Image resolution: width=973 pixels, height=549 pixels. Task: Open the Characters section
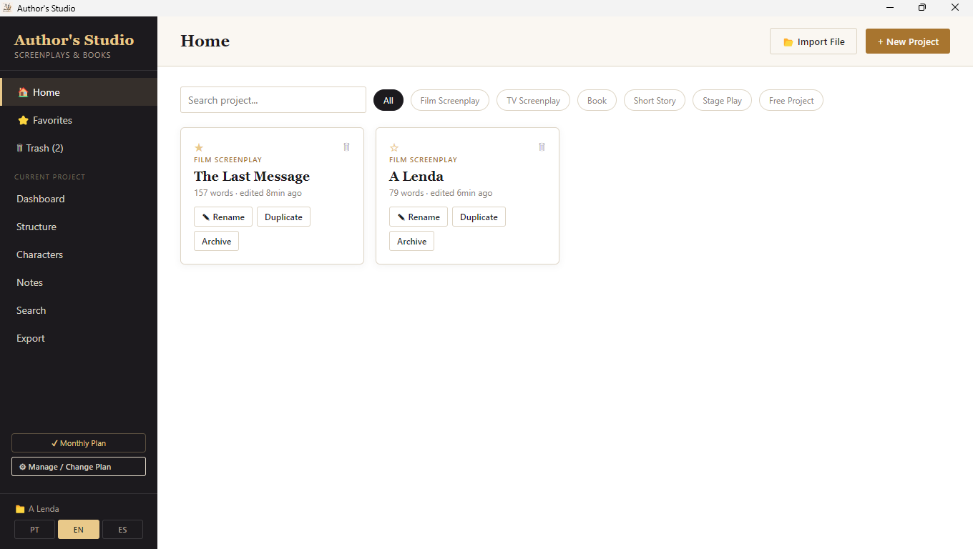pyautogui.click(x=79, y=254)
